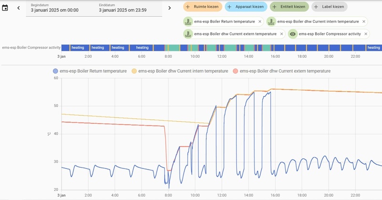Click the Boiler Return temperature thermometer icon

click(189, 21)
